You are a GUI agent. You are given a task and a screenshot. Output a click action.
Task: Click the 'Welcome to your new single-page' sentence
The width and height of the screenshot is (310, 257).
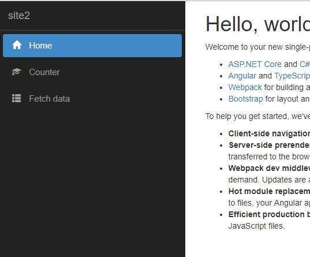pyautogui.click(x=257, y=47)
